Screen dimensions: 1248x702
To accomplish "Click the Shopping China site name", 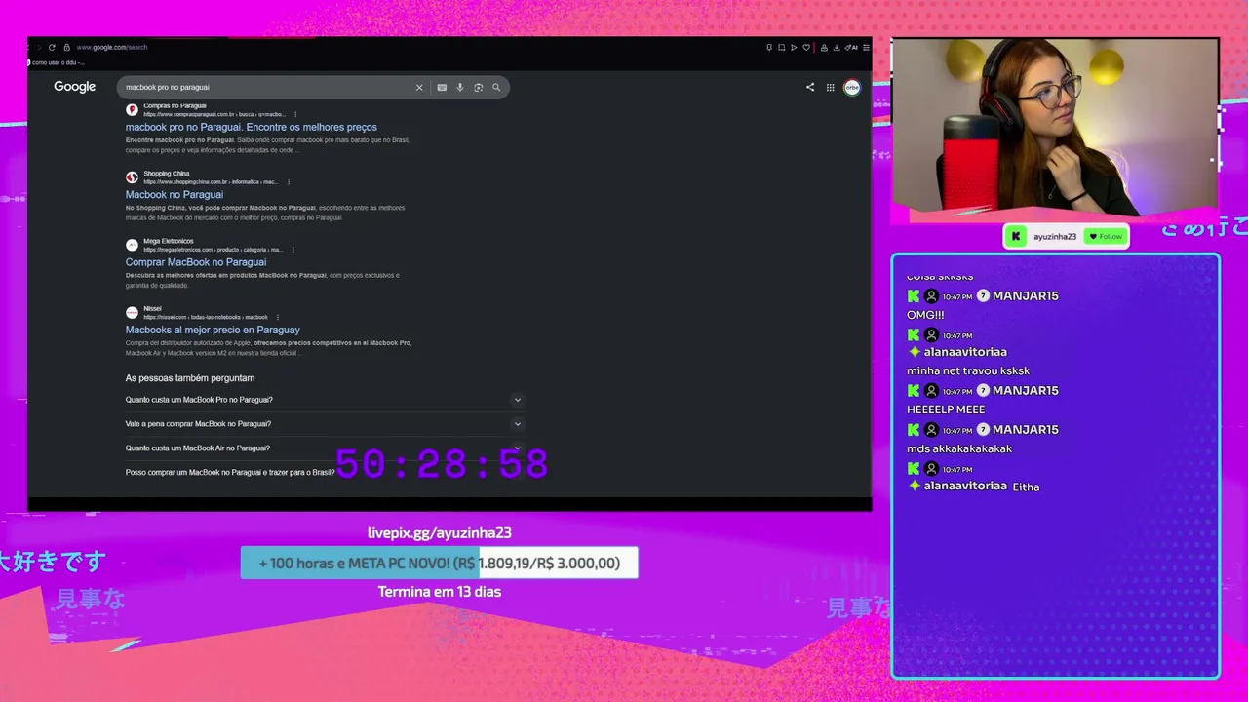I will tap(167, 174).
